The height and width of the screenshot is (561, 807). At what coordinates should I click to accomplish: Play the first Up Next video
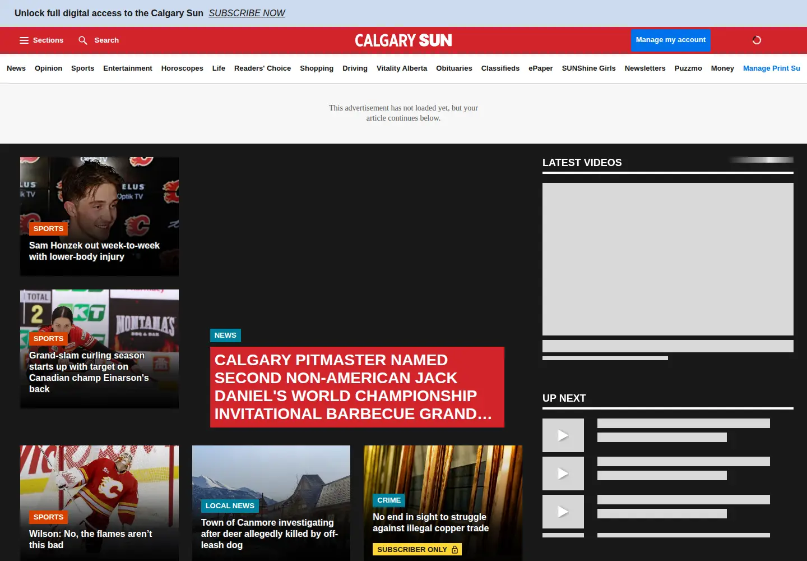point(563,435)
